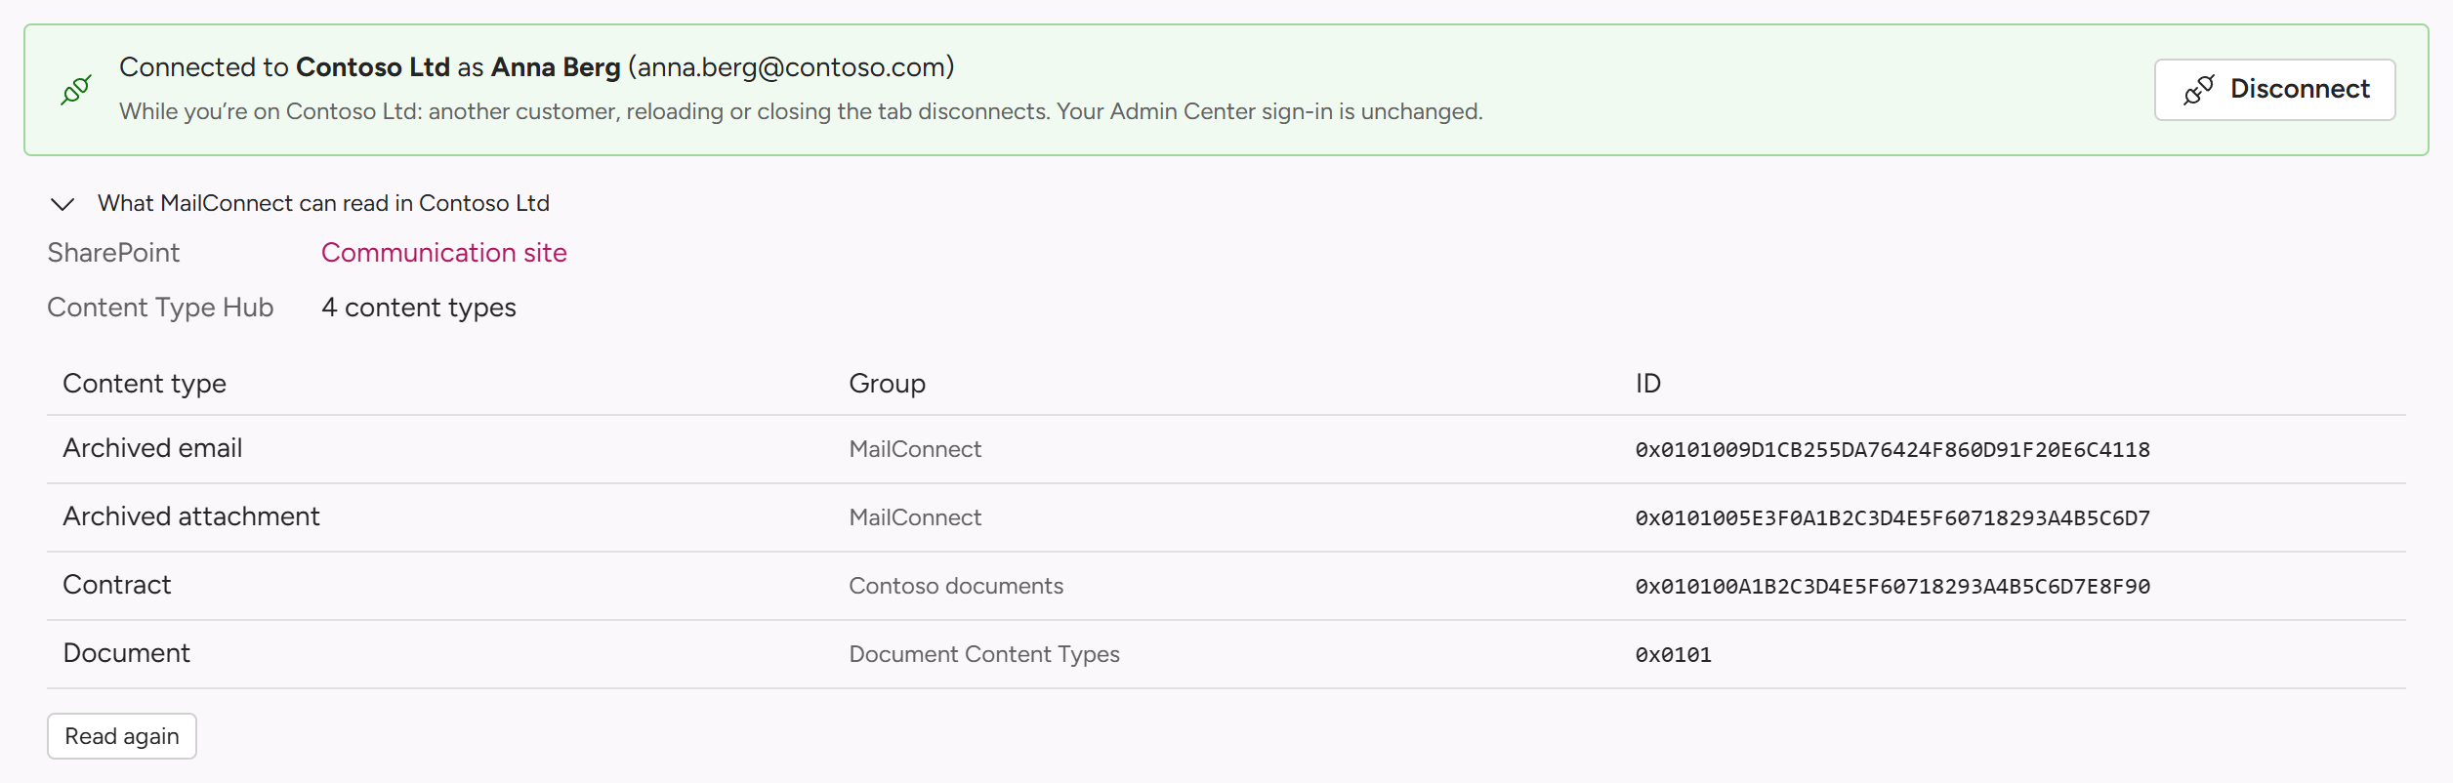Image resolution: width=2453 pixels, height=783 pixels.
Task: Click the ID 0x0101005E3F0A1B2C3D4E5F60718293A4B5C6D7
Action: click(1892, 518)
